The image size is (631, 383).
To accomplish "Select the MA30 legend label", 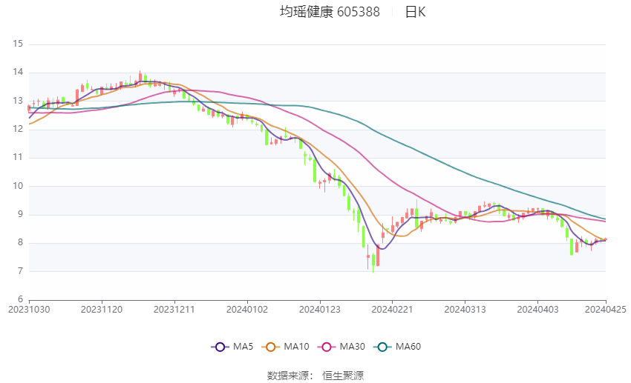I will coord(352,347).
